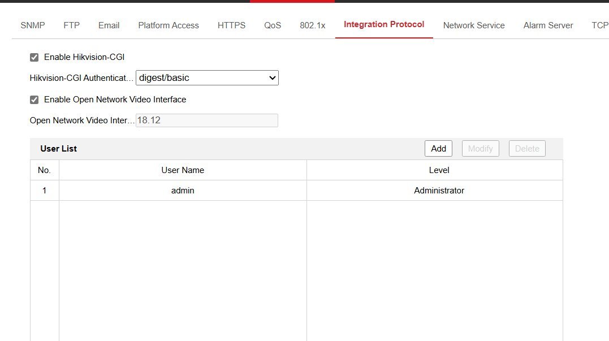Open the Email tab
The image size is (609, 341).
click(109, 25)
